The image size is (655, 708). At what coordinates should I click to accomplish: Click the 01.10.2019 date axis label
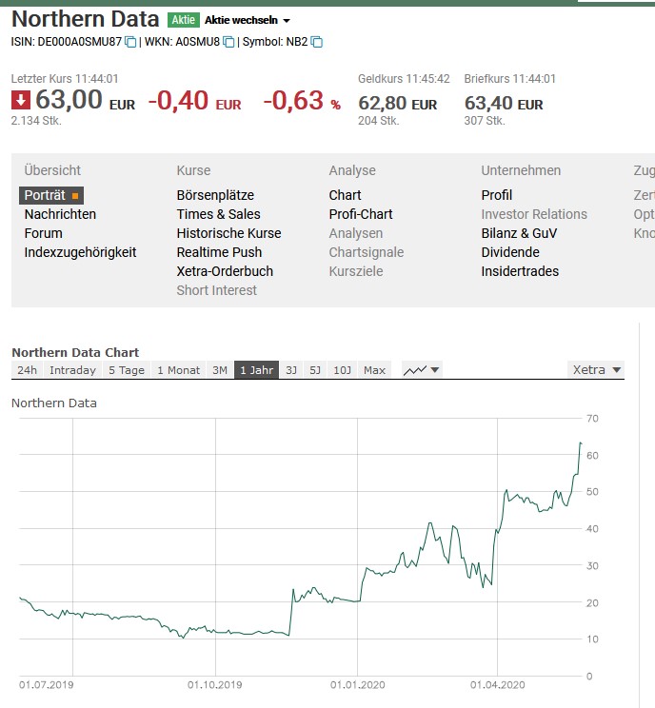(x=215, y=685)
